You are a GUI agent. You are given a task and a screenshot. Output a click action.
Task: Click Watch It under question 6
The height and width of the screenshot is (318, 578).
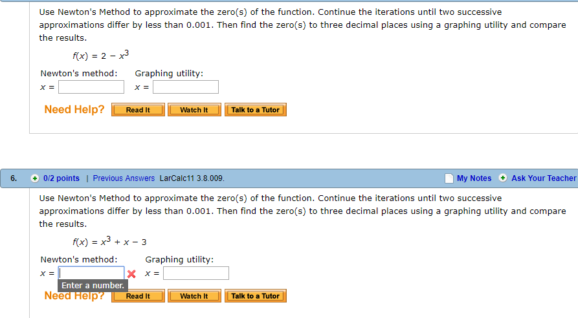point(194,296)
